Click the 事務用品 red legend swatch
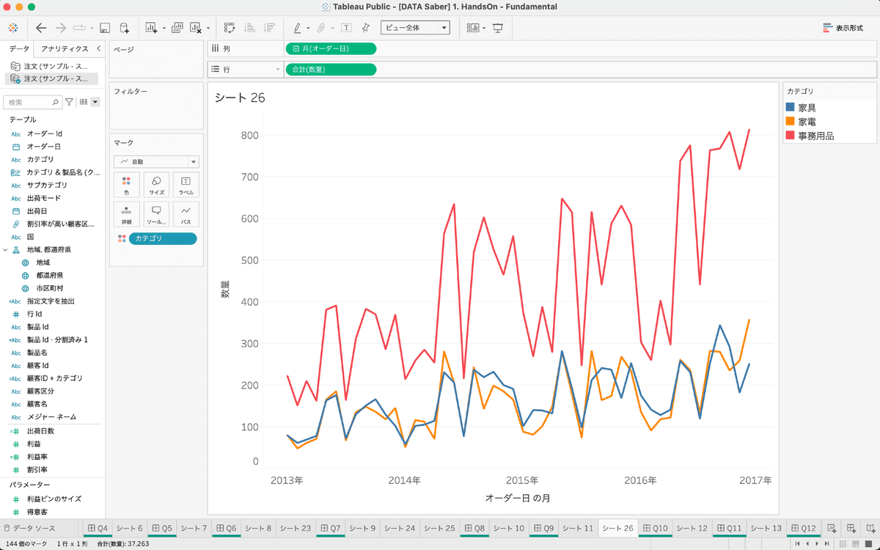This screenshot has height=550, width=880. [x=791, y=135]
